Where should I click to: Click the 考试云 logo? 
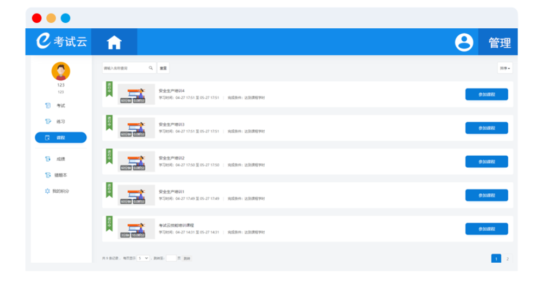coord(61,42)
